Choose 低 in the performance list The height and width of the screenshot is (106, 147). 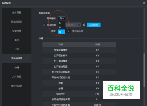pyautogui.click(x=61, y=23)
